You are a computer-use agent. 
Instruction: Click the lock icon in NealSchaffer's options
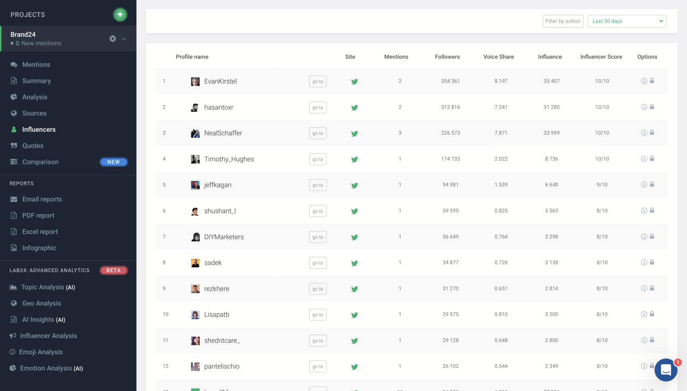(652, 132)
